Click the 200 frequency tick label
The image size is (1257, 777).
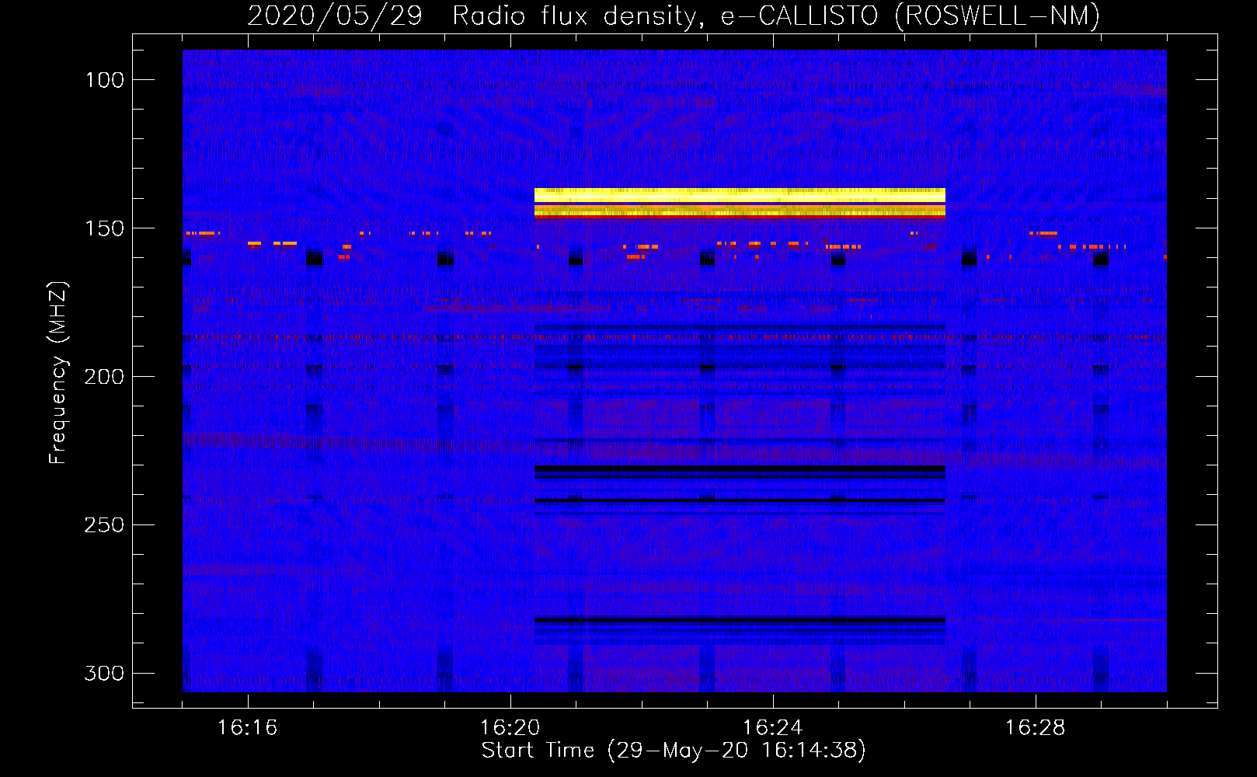[104, 377]
